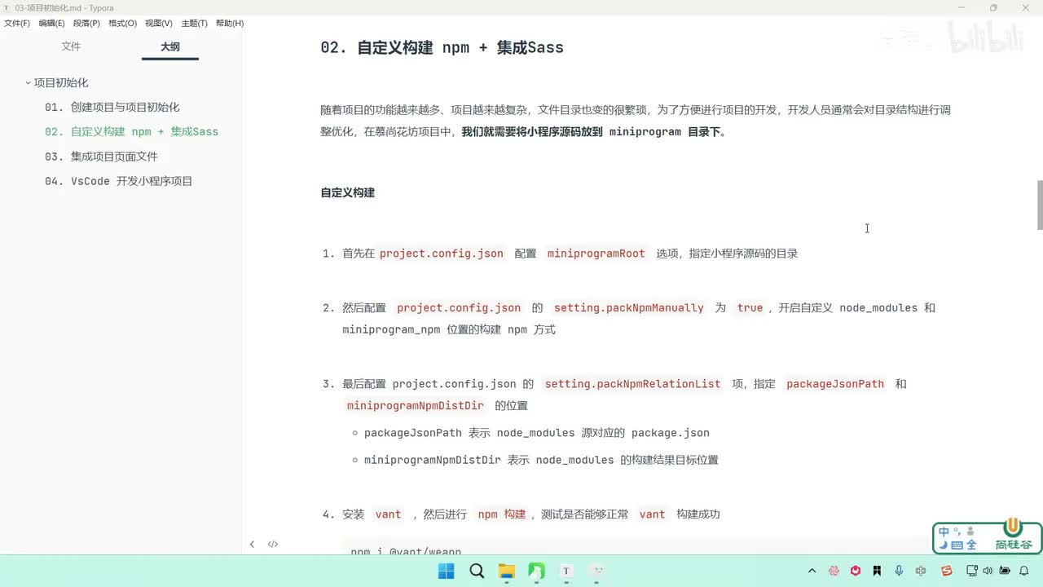Open the 帮助(H) menu
Image resolution: width=1043 pixels, height=587 pixels.
pyautogui.click(x=230, y=24)
